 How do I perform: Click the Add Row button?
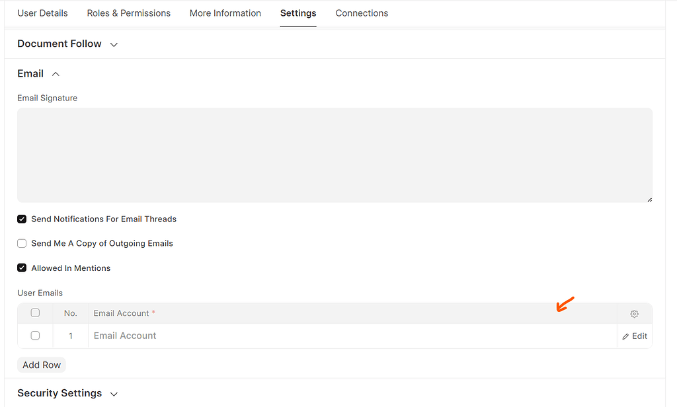41,364
